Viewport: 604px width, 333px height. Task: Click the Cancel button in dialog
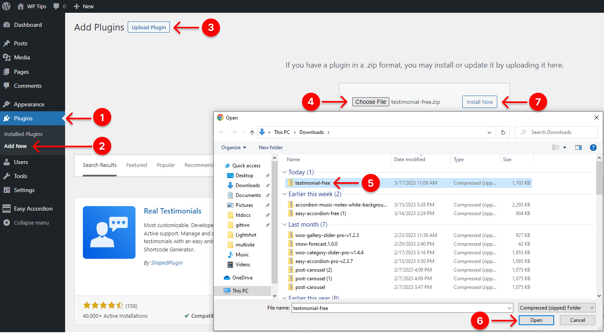pyautogui.click(x=578, y=320)
